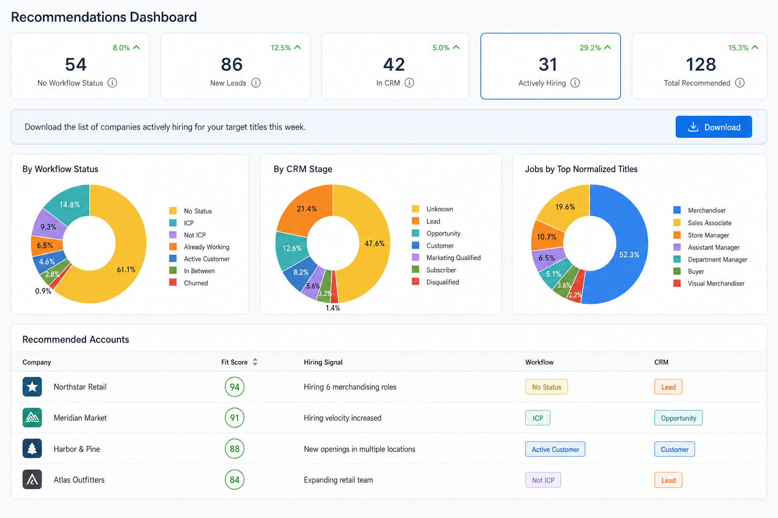778x518 pixels.
Task: Click Not ICP workflow tag
Action: tap(543, 480)
